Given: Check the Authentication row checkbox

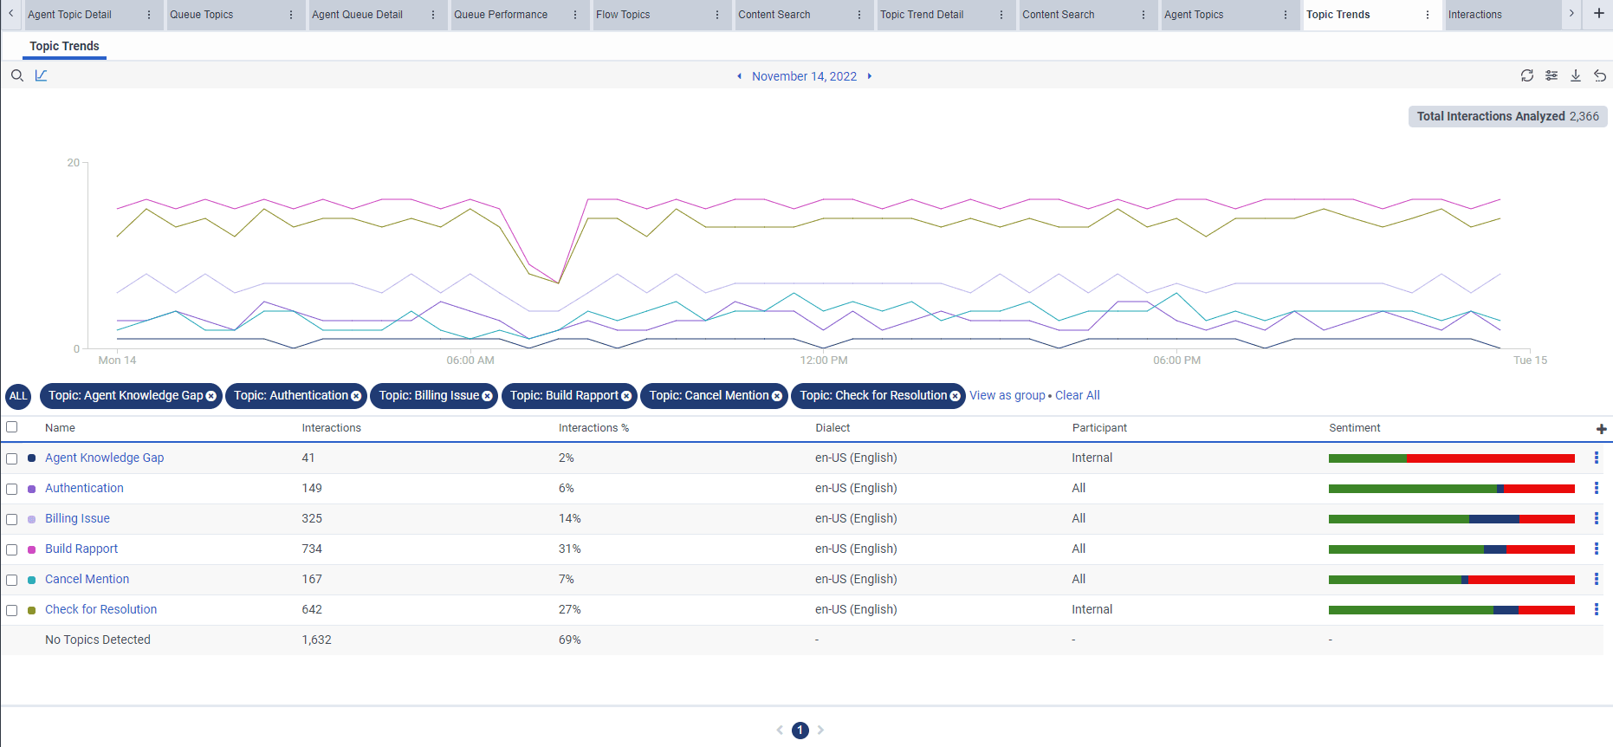Looking at the screenshot, I should [x=12, y=489].
